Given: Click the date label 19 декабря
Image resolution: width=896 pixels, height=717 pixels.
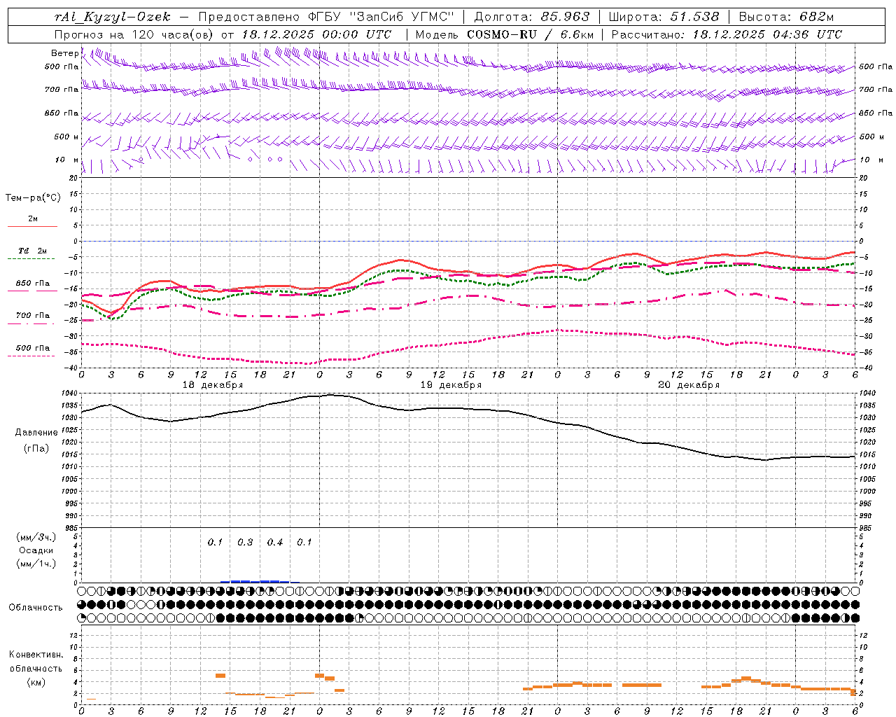Looking at the screenshot, I should [x=451, y=385].
